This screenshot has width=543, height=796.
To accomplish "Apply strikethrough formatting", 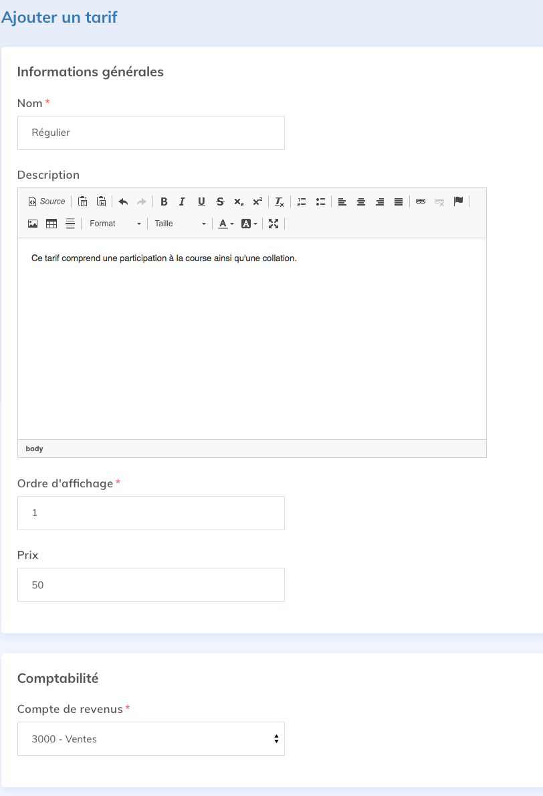I will (x=219, y=201).
